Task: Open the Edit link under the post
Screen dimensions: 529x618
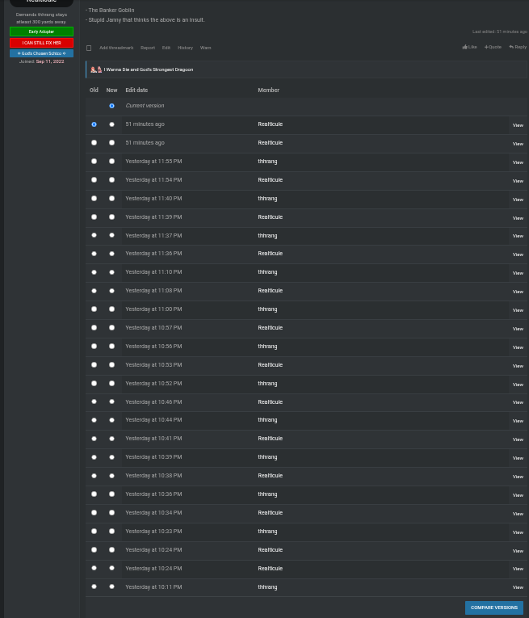Action: click(x=166, y=48)
